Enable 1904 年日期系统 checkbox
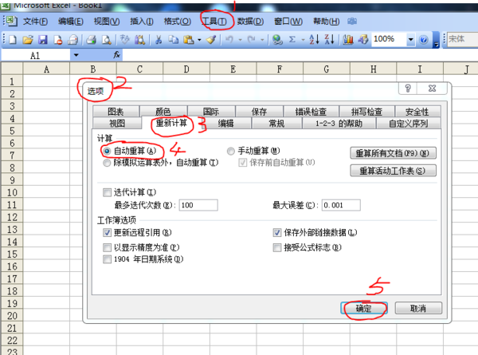Image resolution: width=478 pixels, height=355 pixels. pos(107,259)
